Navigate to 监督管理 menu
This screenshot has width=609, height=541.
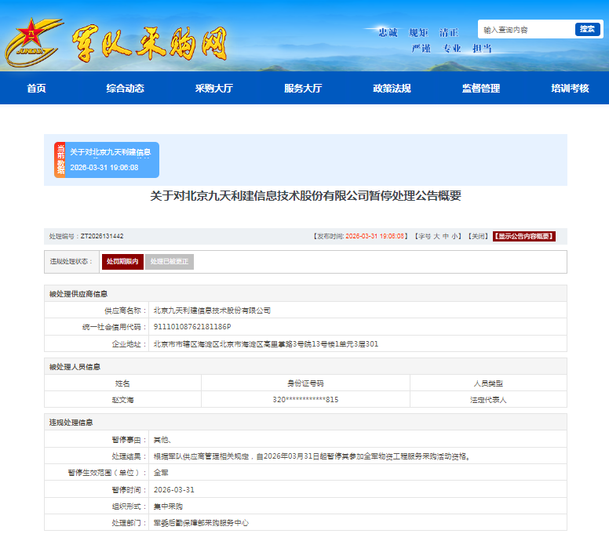click(x=481, y=89)
